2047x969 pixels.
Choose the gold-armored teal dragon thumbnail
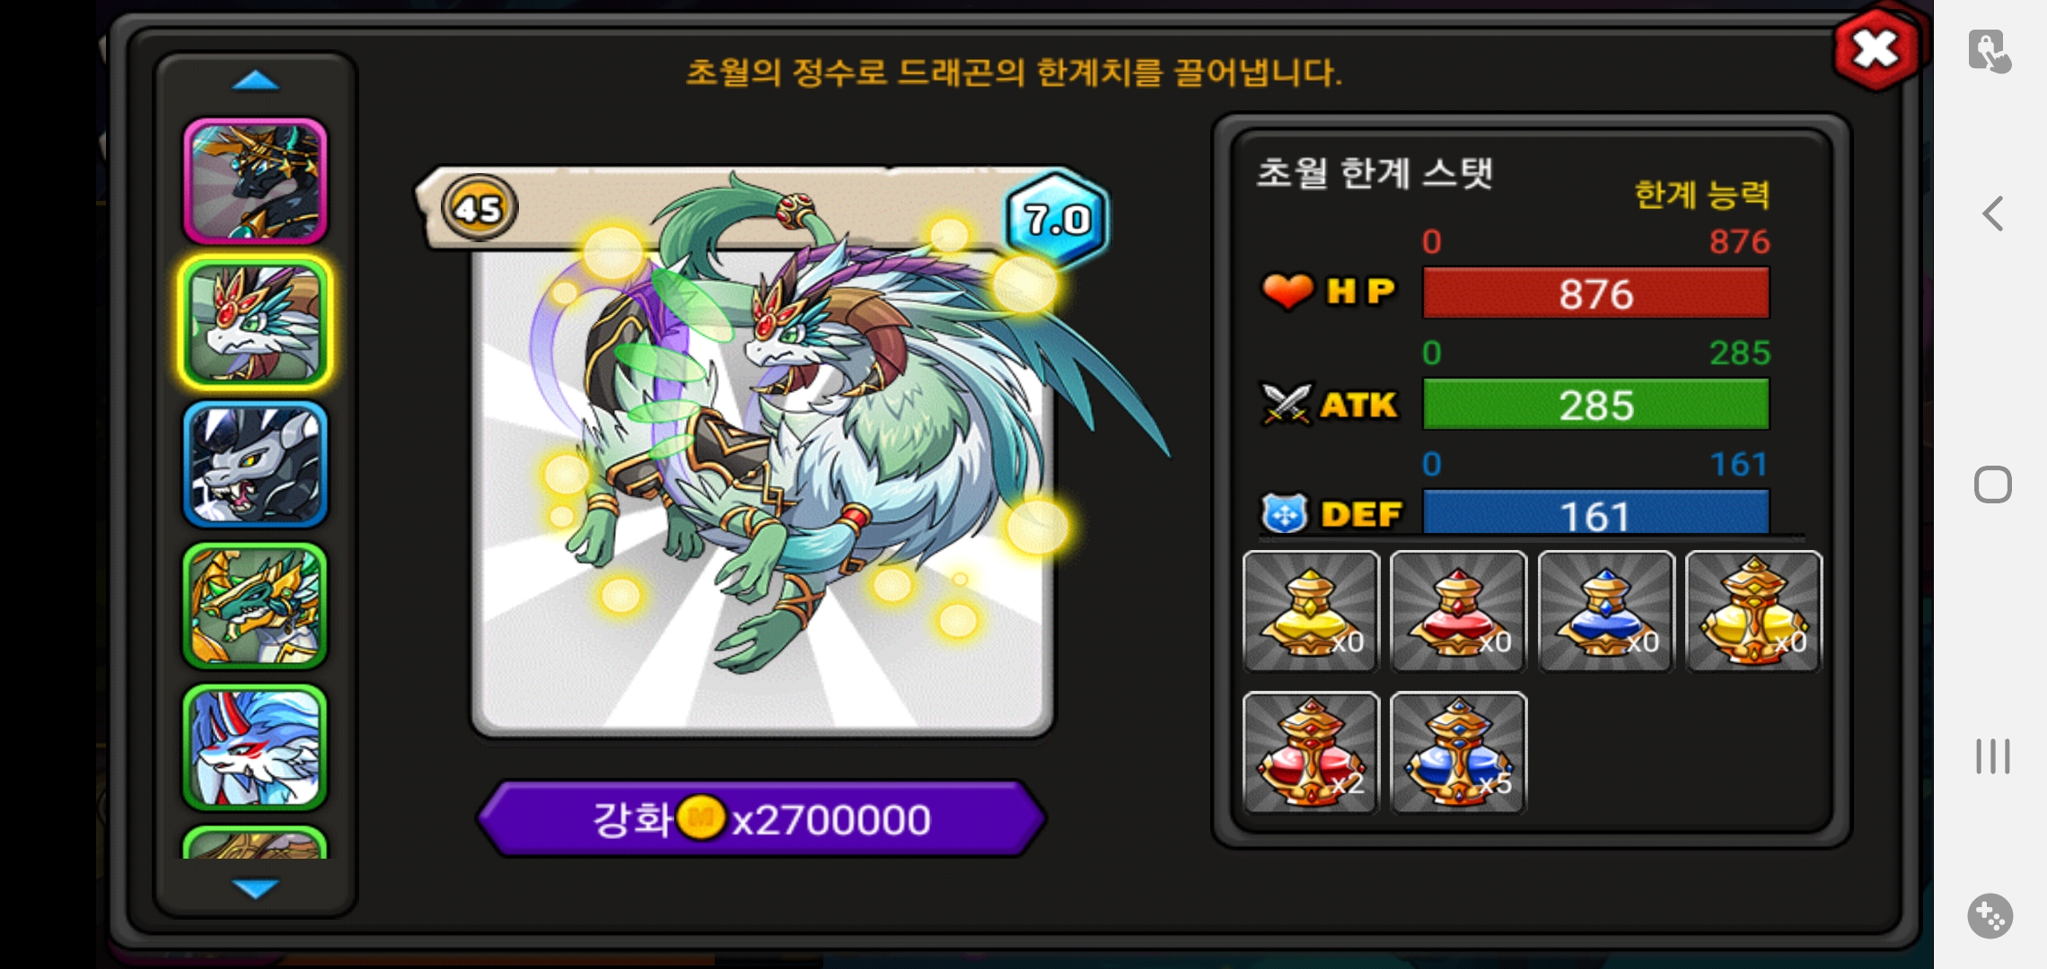pos(256,606)
